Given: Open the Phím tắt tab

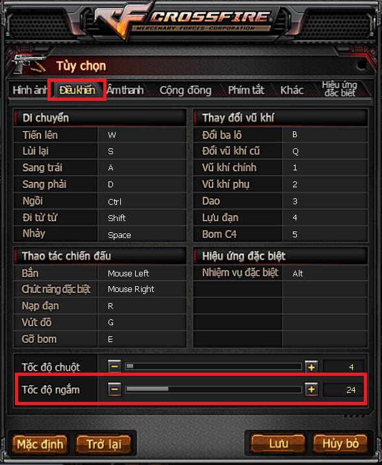Looking at the screenshot, I should [x=246, y=90].
